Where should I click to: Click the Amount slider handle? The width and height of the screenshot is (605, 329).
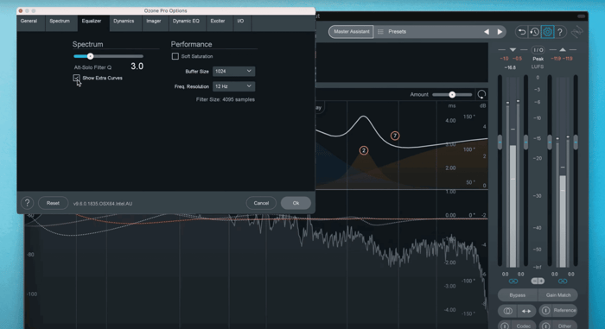click(452, 94)
